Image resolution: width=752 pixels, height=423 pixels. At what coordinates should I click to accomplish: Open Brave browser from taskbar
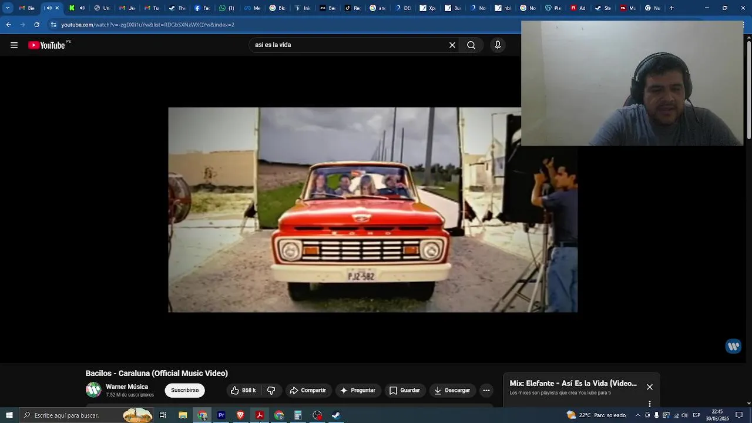240,415
